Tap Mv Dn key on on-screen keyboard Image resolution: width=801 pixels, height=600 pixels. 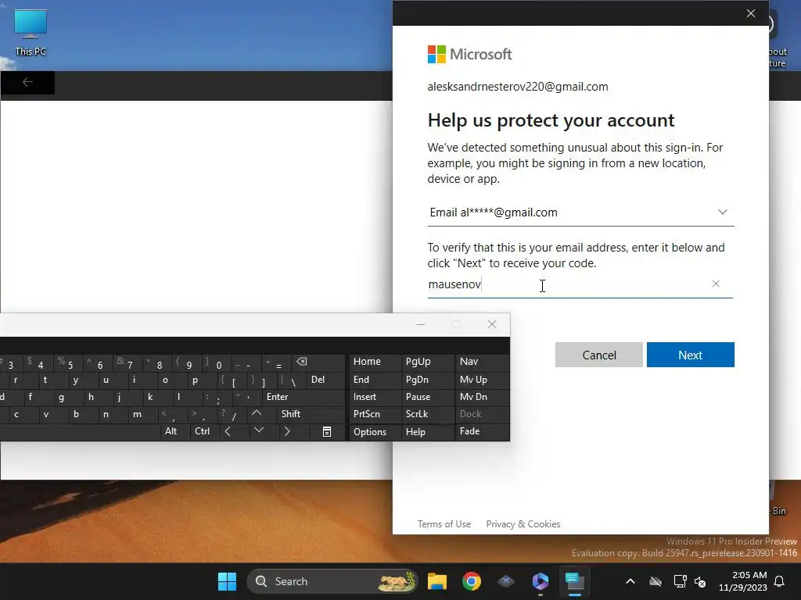(482, 397)
